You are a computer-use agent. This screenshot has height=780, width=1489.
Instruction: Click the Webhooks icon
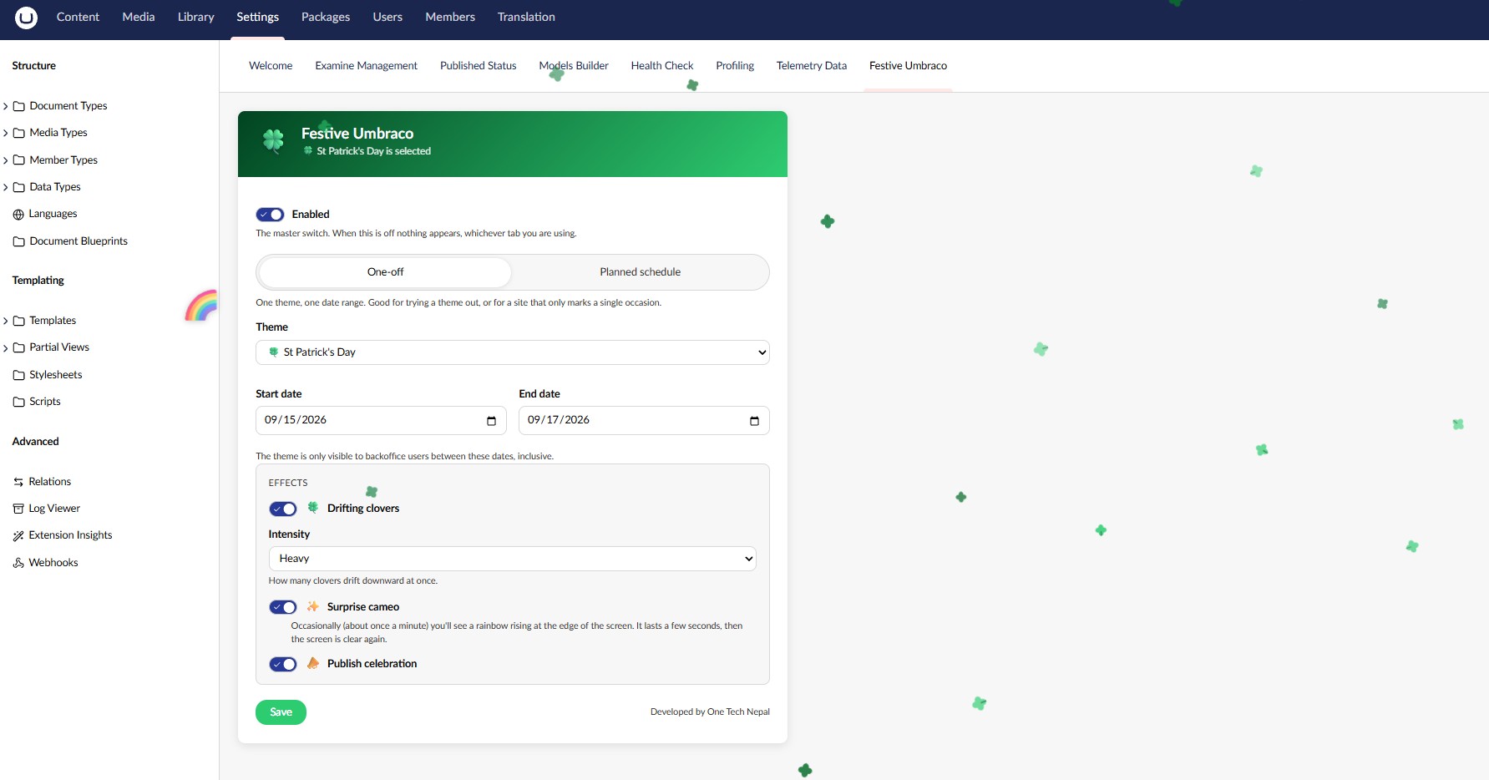click(x=18, y=563)
